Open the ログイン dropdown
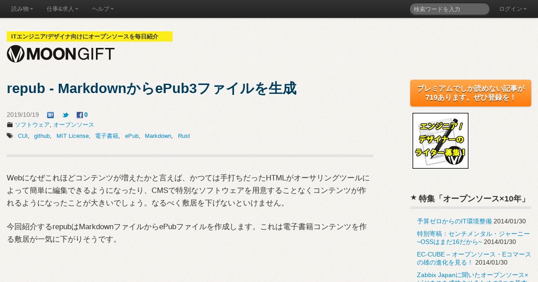Screen dimensions: 538x282 (x=512, y=9)
